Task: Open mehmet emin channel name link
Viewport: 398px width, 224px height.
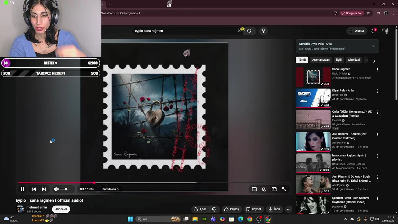Action: tap(37, 207)
